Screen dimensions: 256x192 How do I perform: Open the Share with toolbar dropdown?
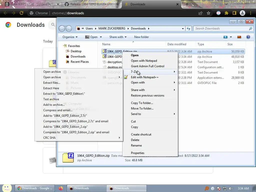point(118,37)
